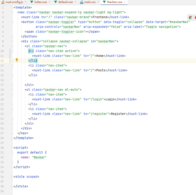Click the Vue icon on the default.vue tab
The width and height of the screenshot is (196, 195).
click(x=56, y=2)
